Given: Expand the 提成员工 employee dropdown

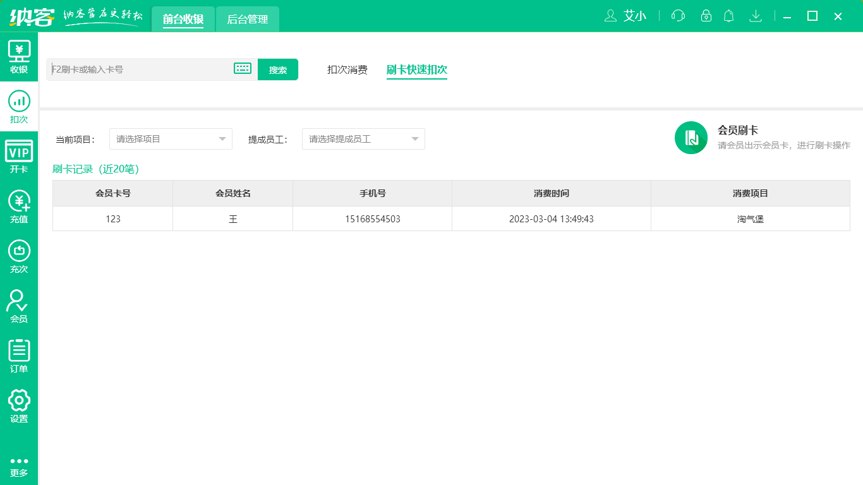Looking at the screenshot, I should [363, 139].
